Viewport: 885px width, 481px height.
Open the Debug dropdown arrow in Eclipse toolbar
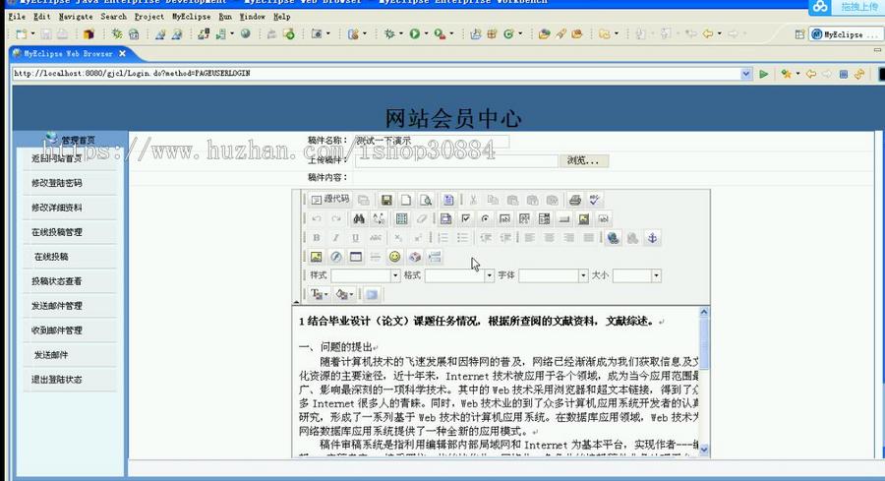[x=401, y=34]
